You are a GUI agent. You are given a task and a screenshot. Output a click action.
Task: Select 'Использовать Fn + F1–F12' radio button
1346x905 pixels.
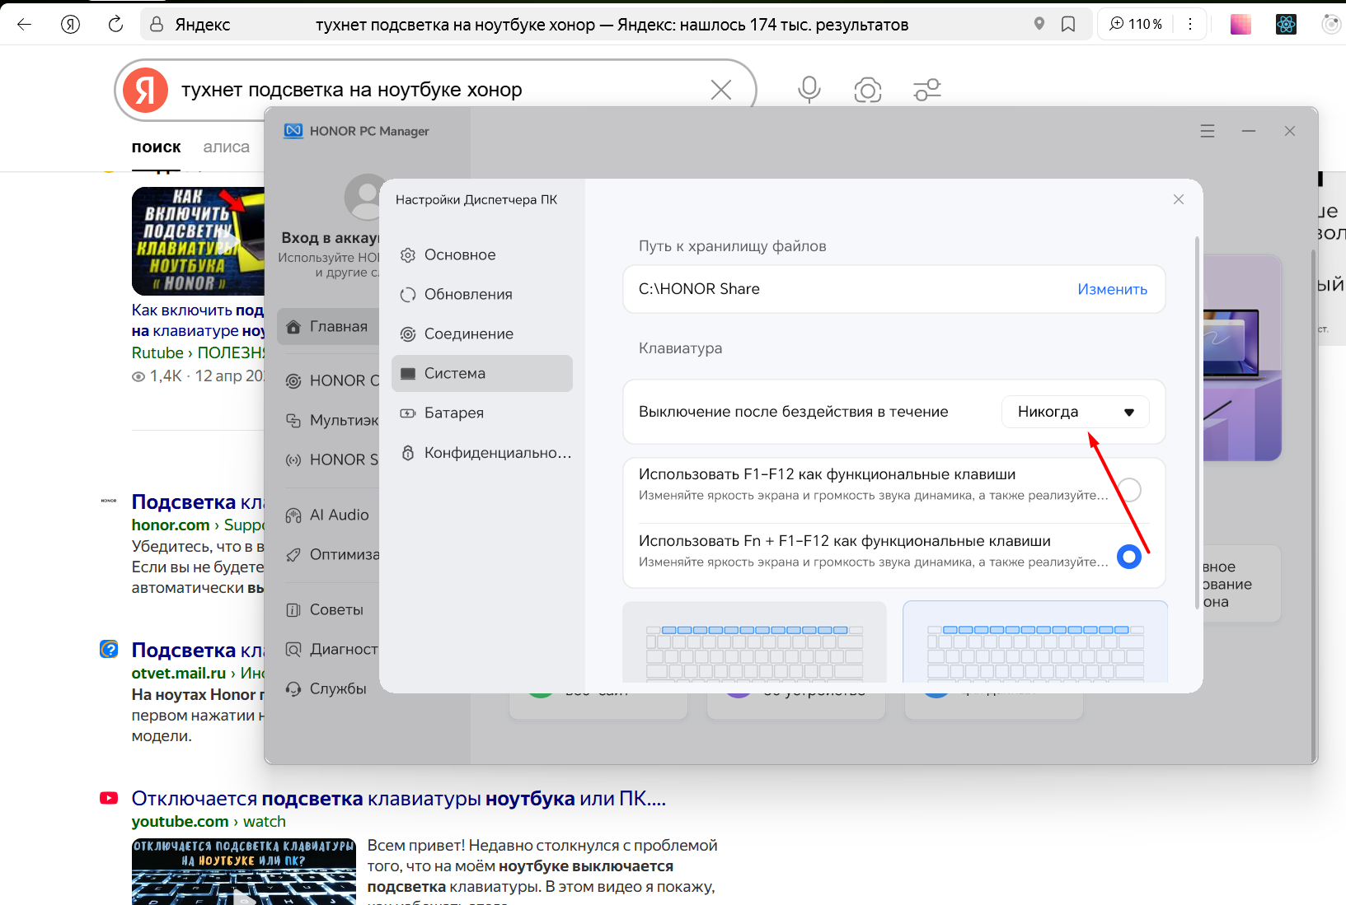1129,557
